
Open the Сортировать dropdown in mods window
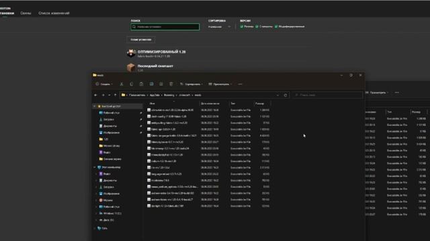coord(191,84)
